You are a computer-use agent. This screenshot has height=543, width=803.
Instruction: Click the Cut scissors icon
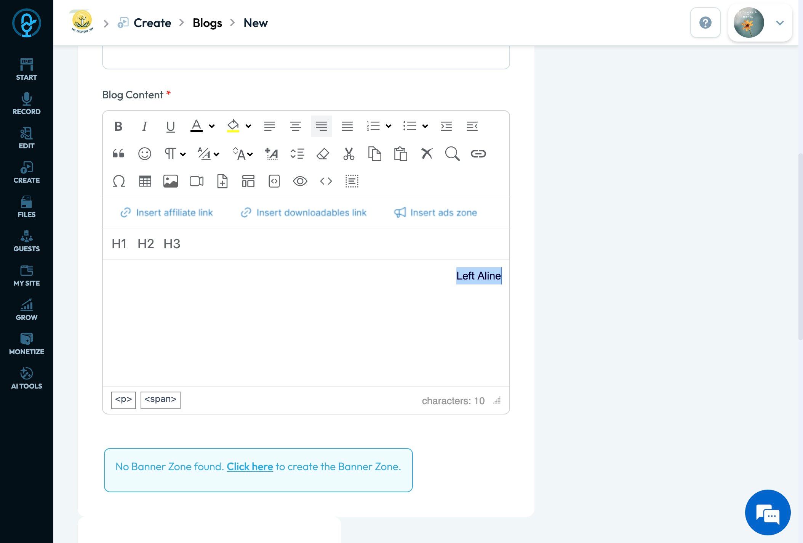click(x=349, y=154)
